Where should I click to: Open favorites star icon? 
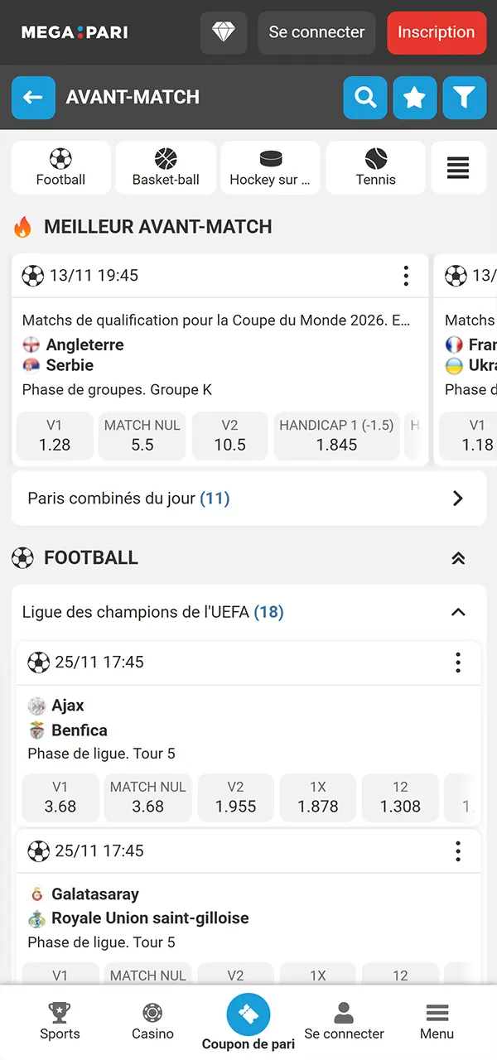tap(414, 98)
